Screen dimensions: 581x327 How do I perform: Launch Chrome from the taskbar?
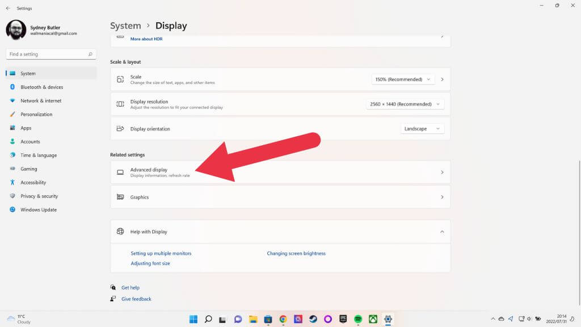[x=283, y=319]
